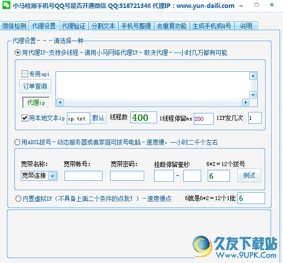Image resolution: width=283 pixels, height=263 pixels.
Task: Click the right arrow of the horizontal scrollbar
Action: 245,102
